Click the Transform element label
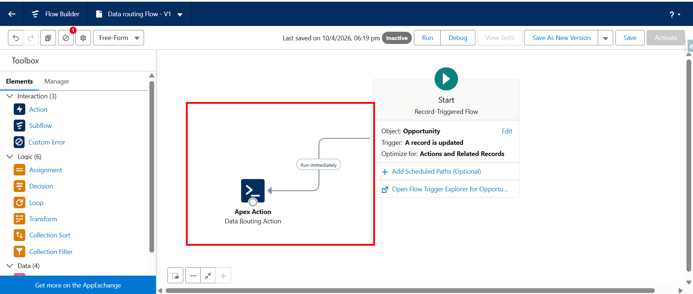The height and width of the screenshot is (294, 693). 43,219
